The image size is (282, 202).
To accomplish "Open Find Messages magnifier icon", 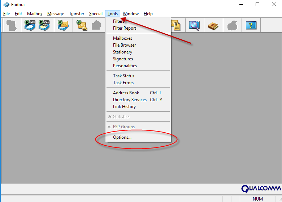I will 194,25.
